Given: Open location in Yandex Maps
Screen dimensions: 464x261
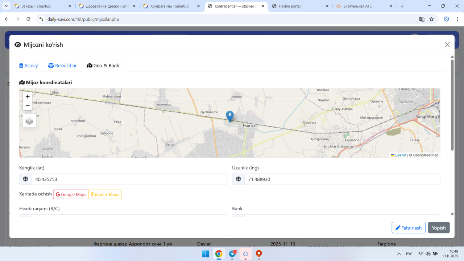Looking at the screenshot, I should pos(105,194).
